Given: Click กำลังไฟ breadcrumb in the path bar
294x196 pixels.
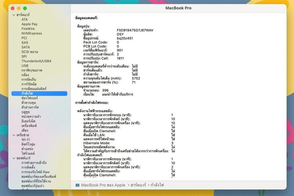Looking at the screenshot, I should tap(157, 185).
